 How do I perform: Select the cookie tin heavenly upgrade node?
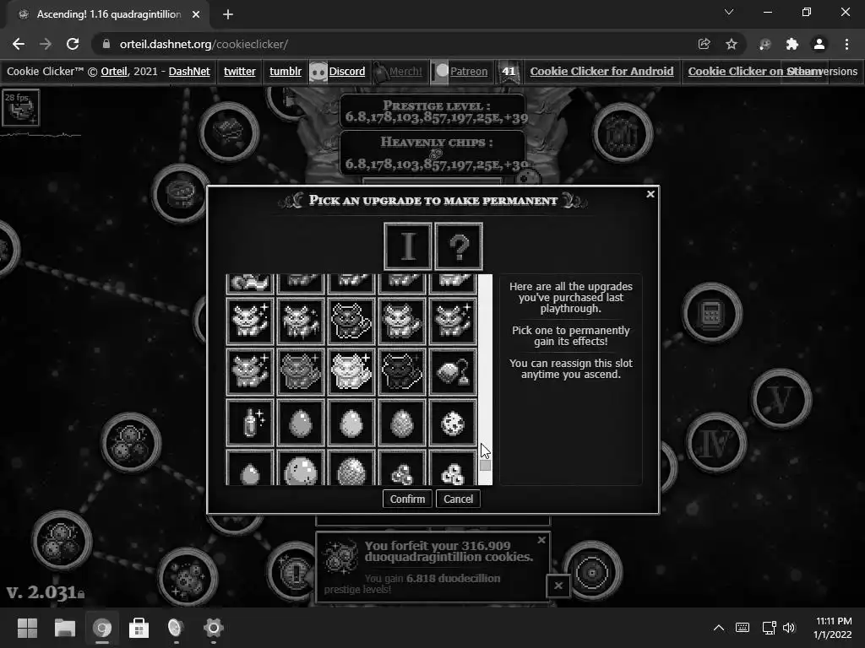(181, 193)
